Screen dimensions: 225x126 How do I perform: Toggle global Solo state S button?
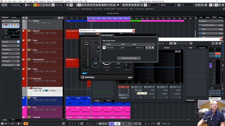[x=38, y=5]
